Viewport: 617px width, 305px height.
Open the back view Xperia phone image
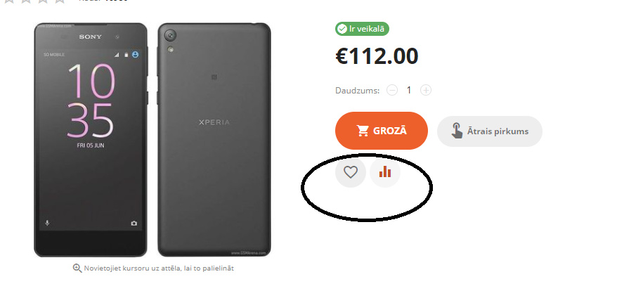[x=214, y=140]
